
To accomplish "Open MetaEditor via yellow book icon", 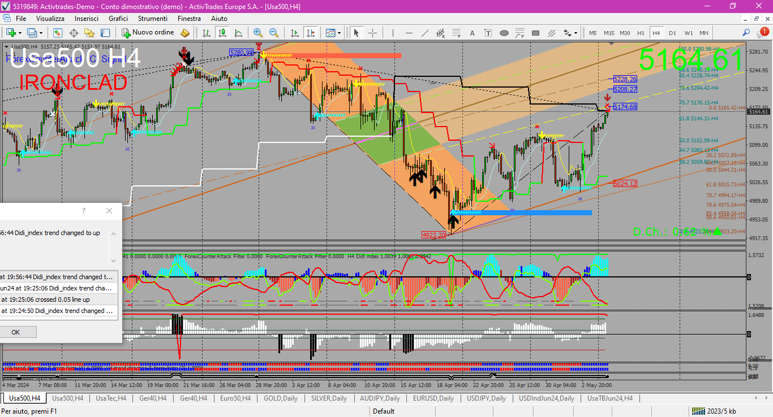I will point(184,33).
